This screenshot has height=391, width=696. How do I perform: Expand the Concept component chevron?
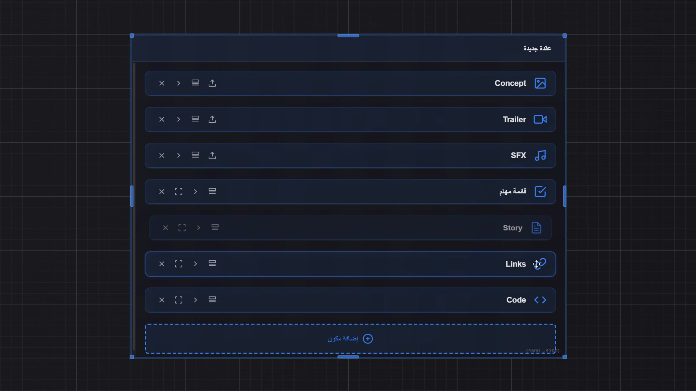coord(179,83)
